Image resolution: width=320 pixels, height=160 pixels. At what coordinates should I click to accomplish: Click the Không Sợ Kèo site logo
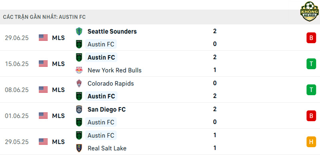coord(310,12)
